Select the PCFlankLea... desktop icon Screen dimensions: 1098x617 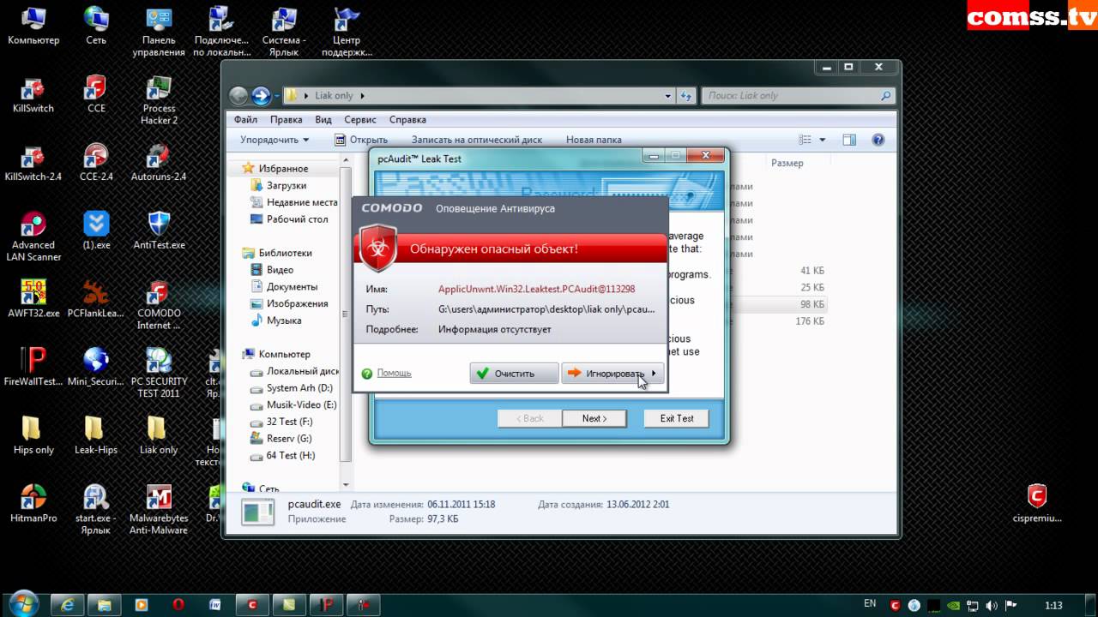[x=95, y=299]
